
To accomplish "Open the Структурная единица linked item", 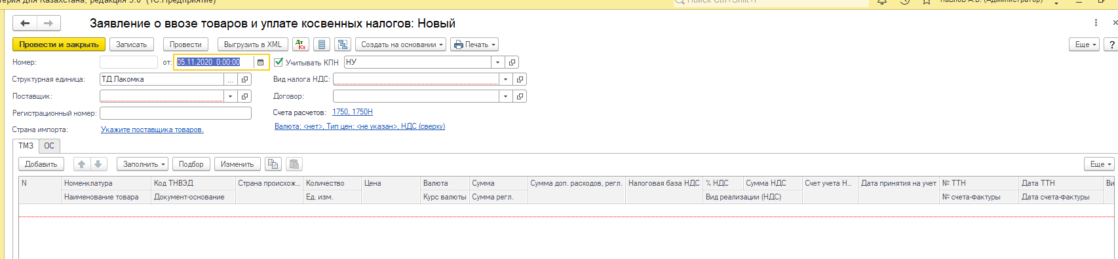I will click(x=245, y=79).
